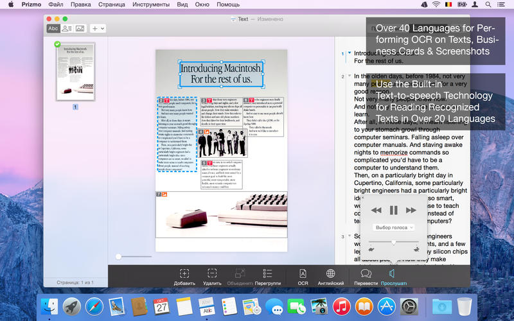Viewport: 514px width, 321px height.
Task: Pause text-to-speech playback
Action: [393, 211]
